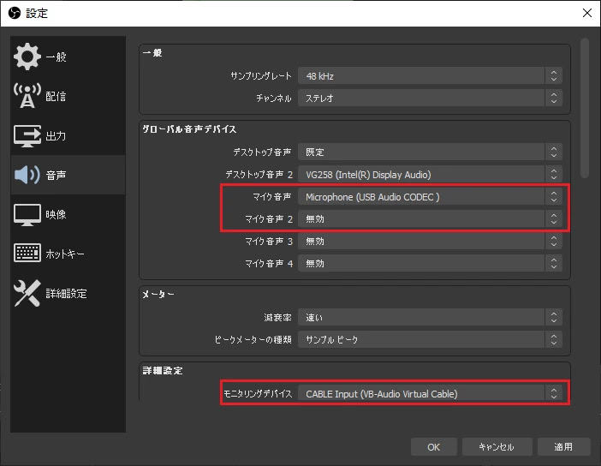Click the サンプリングレート label
Image resolution: width=601 pixels, height=466 pixels.
click(x=261, y=76)
